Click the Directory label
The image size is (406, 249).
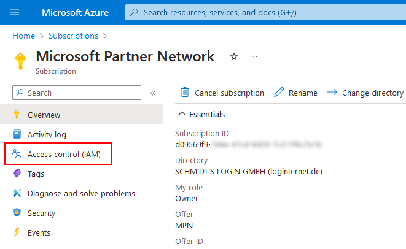192,160
